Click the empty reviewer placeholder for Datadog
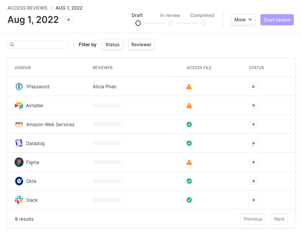The image size is (302, 236). 107,143
